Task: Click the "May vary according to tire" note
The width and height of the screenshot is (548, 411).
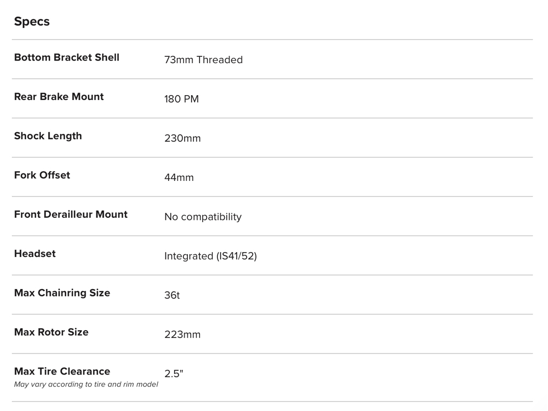Action: pos(86,384)
